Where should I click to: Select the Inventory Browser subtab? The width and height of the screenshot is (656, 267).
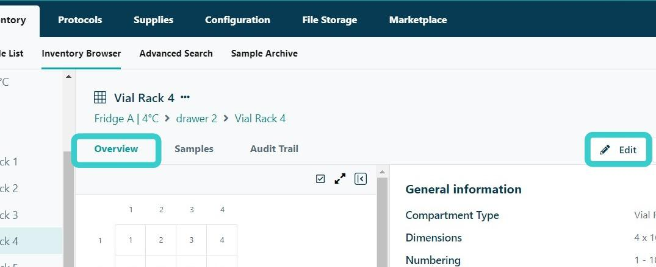[x=81, y=54]
